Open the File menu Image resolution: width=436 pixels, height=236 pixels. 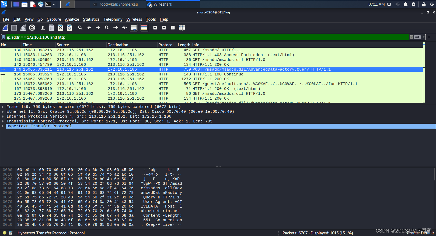(6, 19)
